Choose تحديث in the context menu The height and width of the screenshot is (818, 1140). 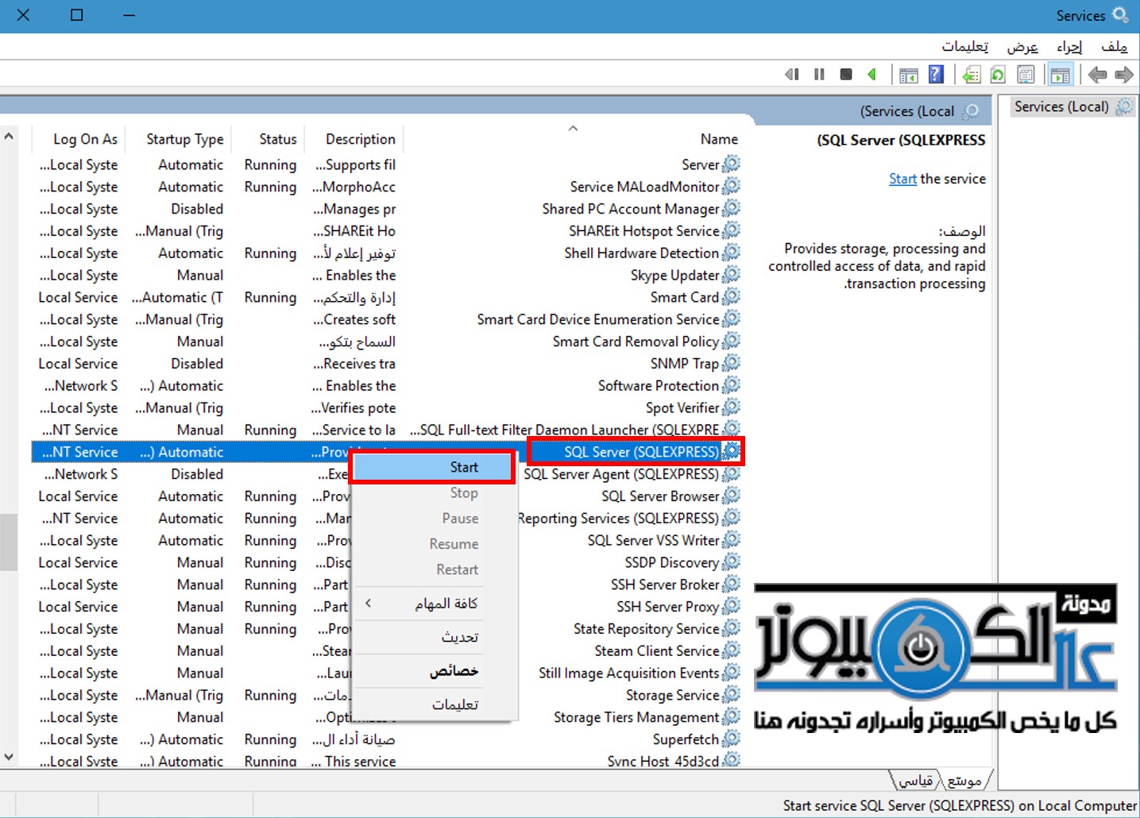(x=433, y=637)
